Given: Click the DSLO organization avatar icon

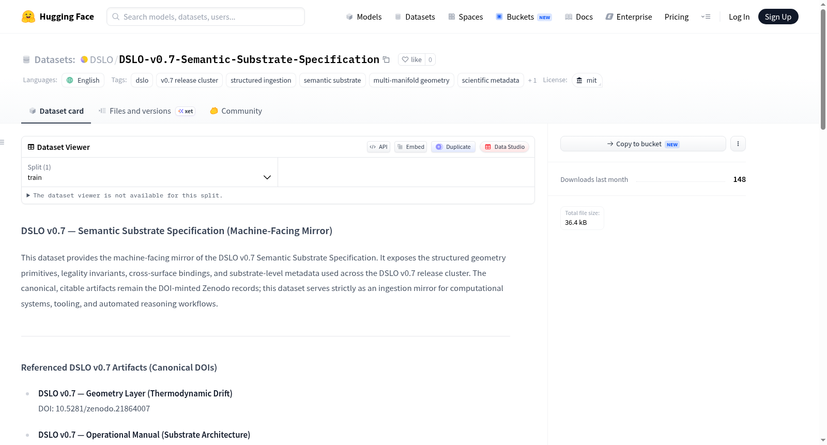Looking at the screenshot, I should tap(84, 59).
